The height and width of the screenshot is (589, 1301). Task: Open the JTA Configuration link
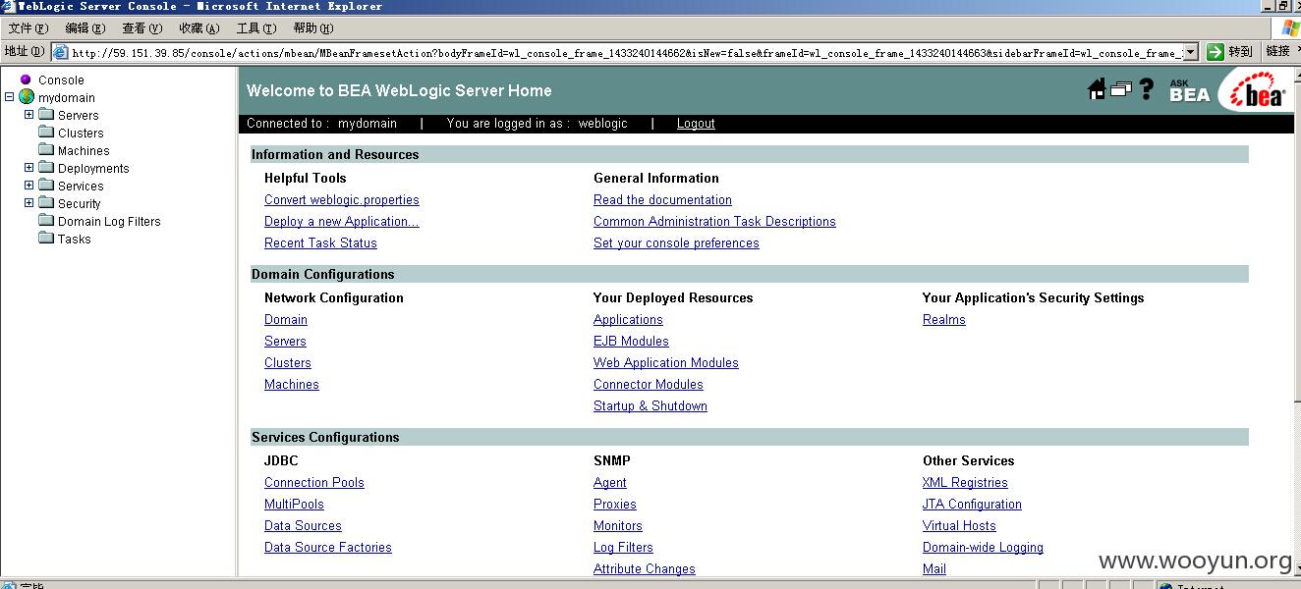972,505
